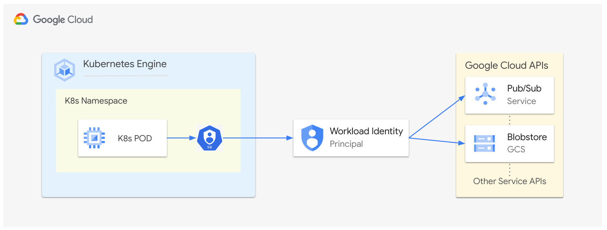This screenshot has width=607, height=230.
Task: Click the 'Workload Identity' label
Action: pos(366,131)
